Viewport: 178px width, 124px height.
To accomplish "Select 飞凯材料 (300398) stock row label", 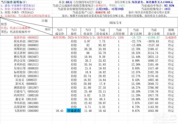I will [26, 110].
